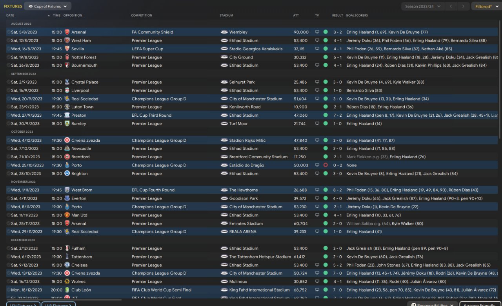This screenshot has width=502, height=306.
Task: Click the Luton Town club badge
Action: [67, 107]
